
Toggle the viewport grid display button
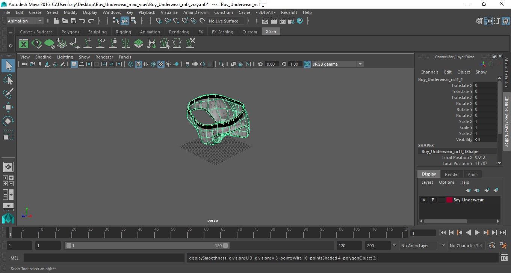click(74, 64)
